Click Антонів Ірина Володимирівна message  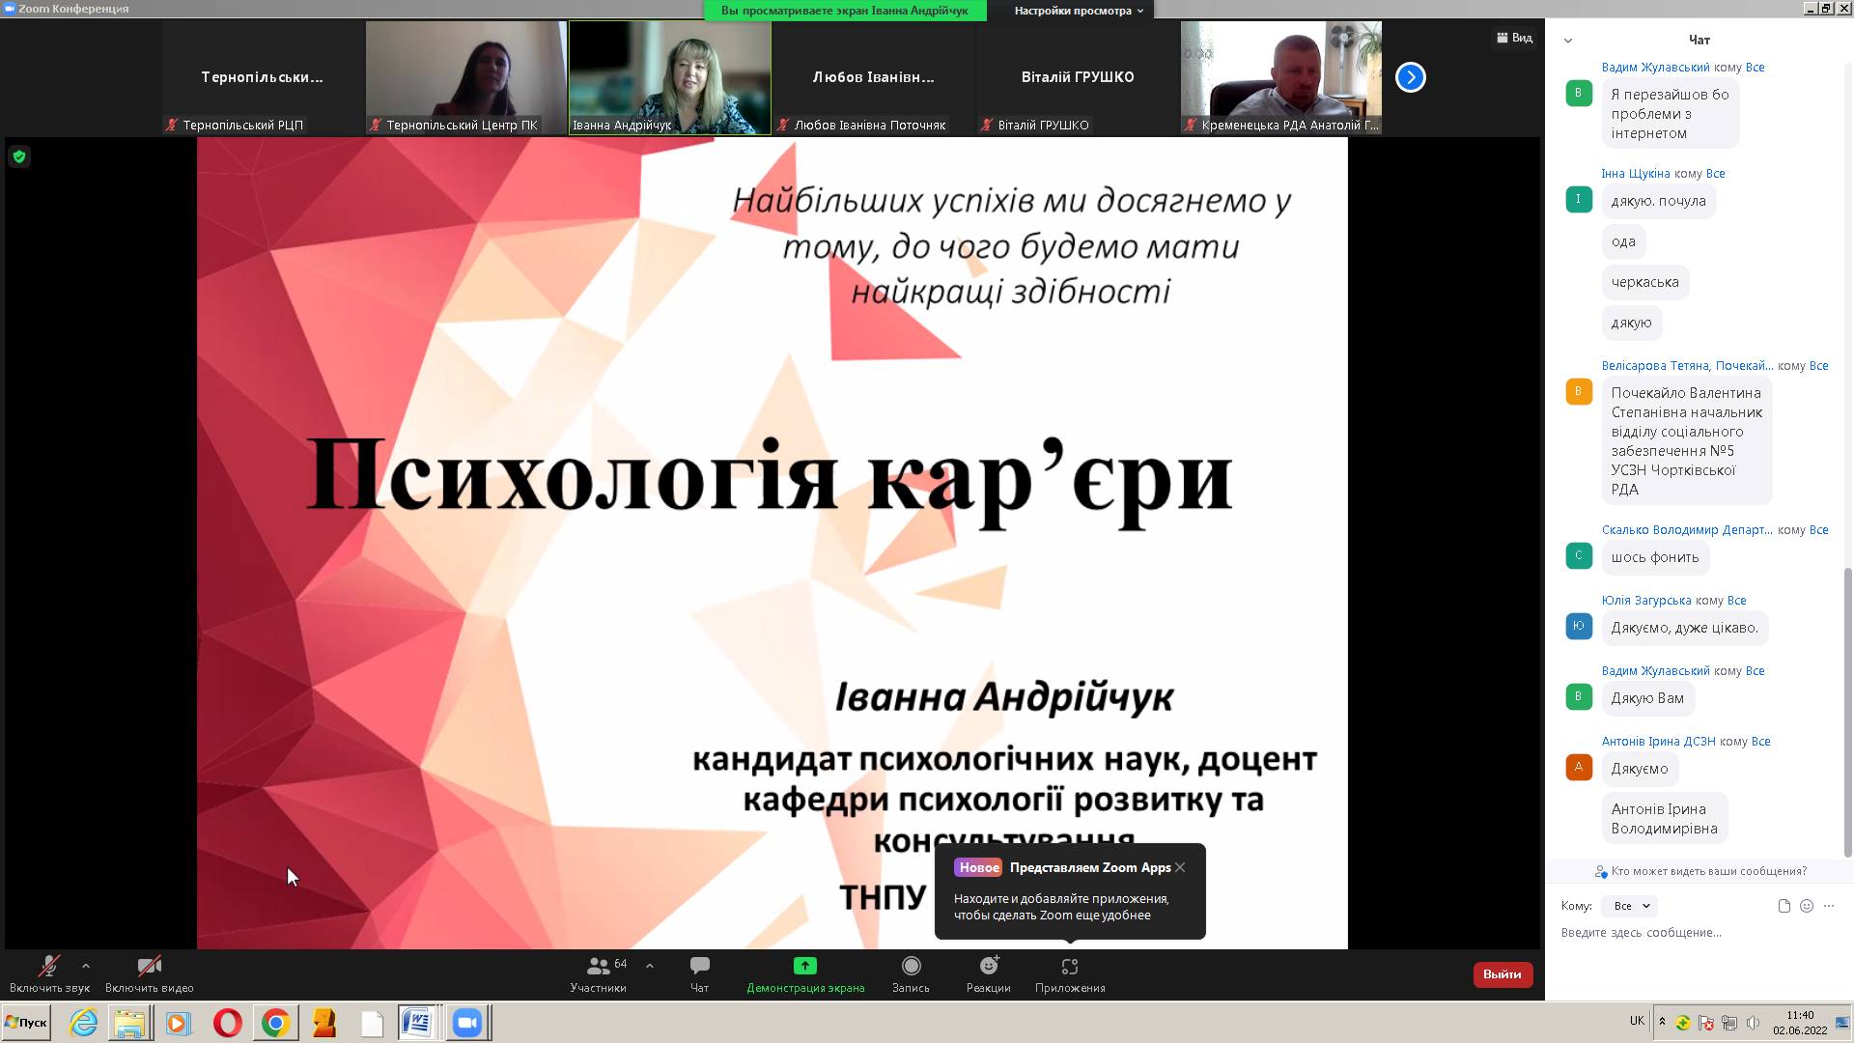(1665, 819)
